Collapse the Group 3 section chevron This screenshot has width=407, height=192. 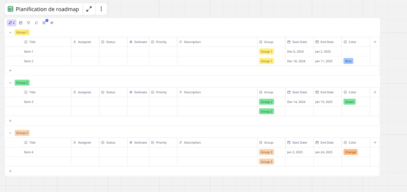10,133
